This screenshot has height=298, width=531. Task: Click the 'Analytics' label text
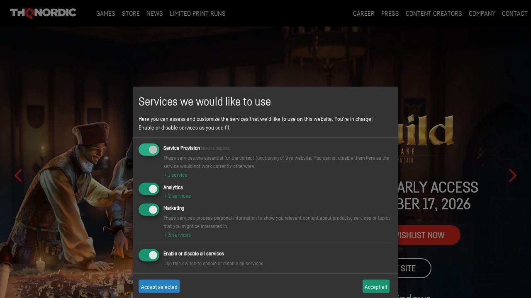coord(173,187)
